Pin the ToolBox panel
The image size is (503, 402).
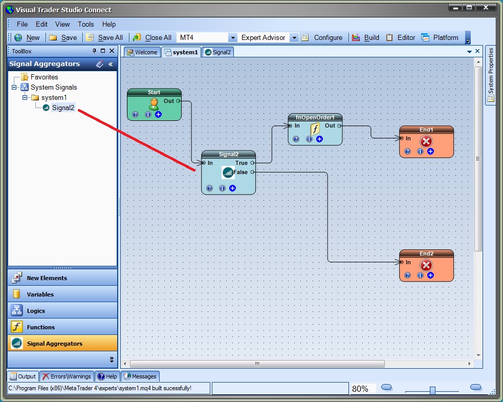(x=94, y=51)
